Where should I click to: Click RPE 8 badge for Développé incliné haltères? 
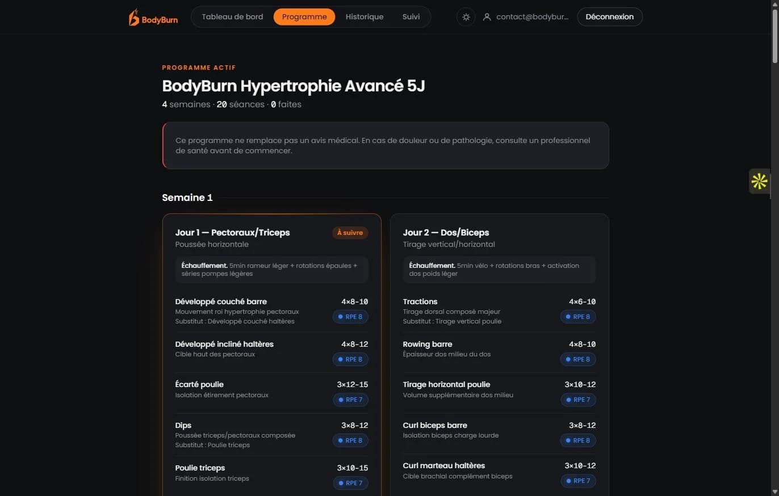[x=350, y=359]
